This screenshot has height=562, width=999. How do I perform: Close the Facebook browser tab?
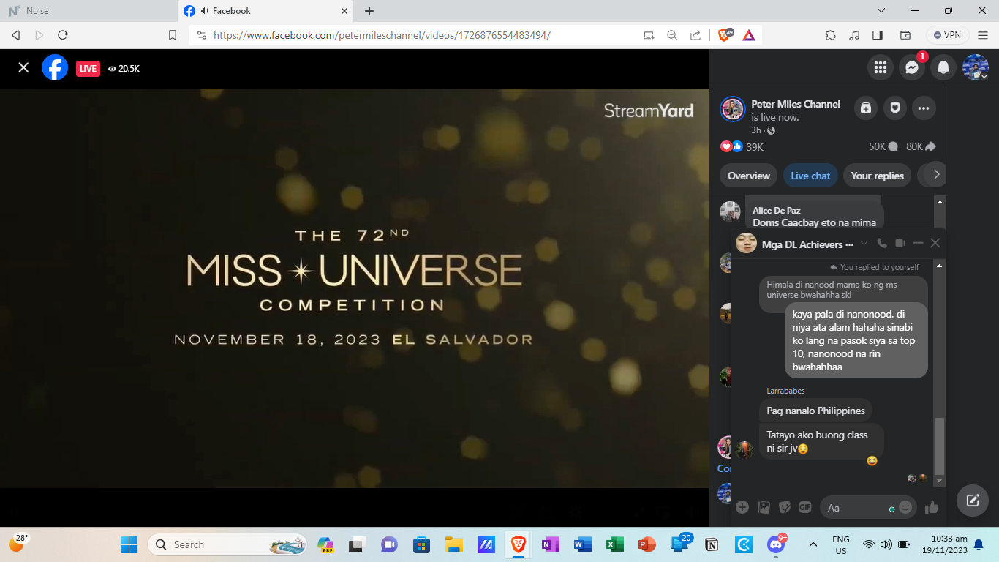click(344, 11)
